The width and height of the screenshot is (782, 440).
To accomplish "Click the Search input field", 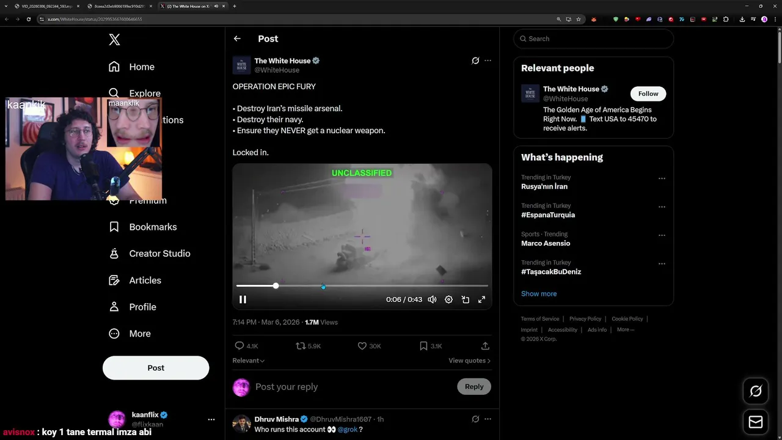I will (593, 38).
